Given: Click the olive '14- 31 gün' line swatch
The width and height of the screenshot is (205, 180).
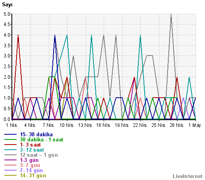Looking at the screenshot, I should 10,175.
